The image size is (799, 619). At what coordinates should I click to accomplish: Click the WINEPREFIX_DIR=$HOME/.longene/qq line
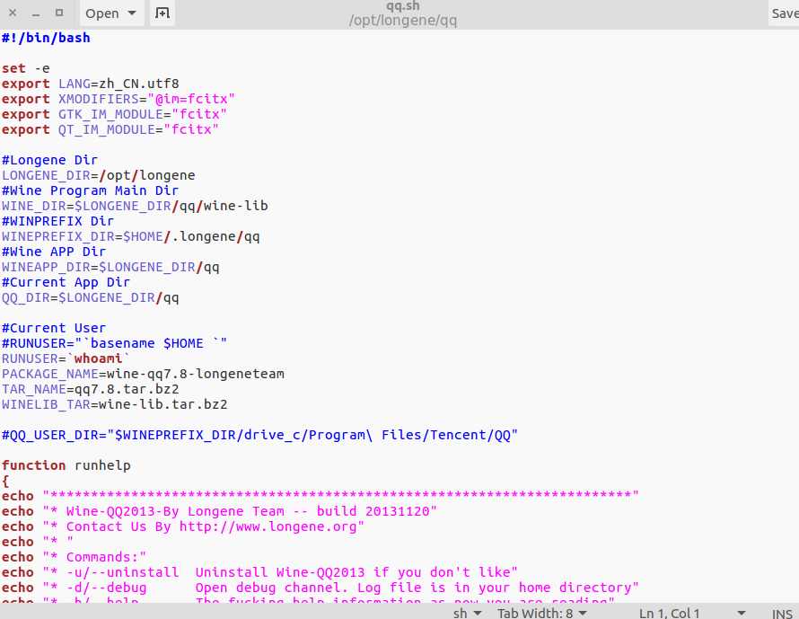coord(131,236)
